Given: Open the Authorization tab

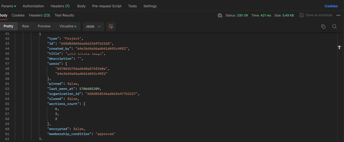Looking at the screenshot, I should point(33,6).
